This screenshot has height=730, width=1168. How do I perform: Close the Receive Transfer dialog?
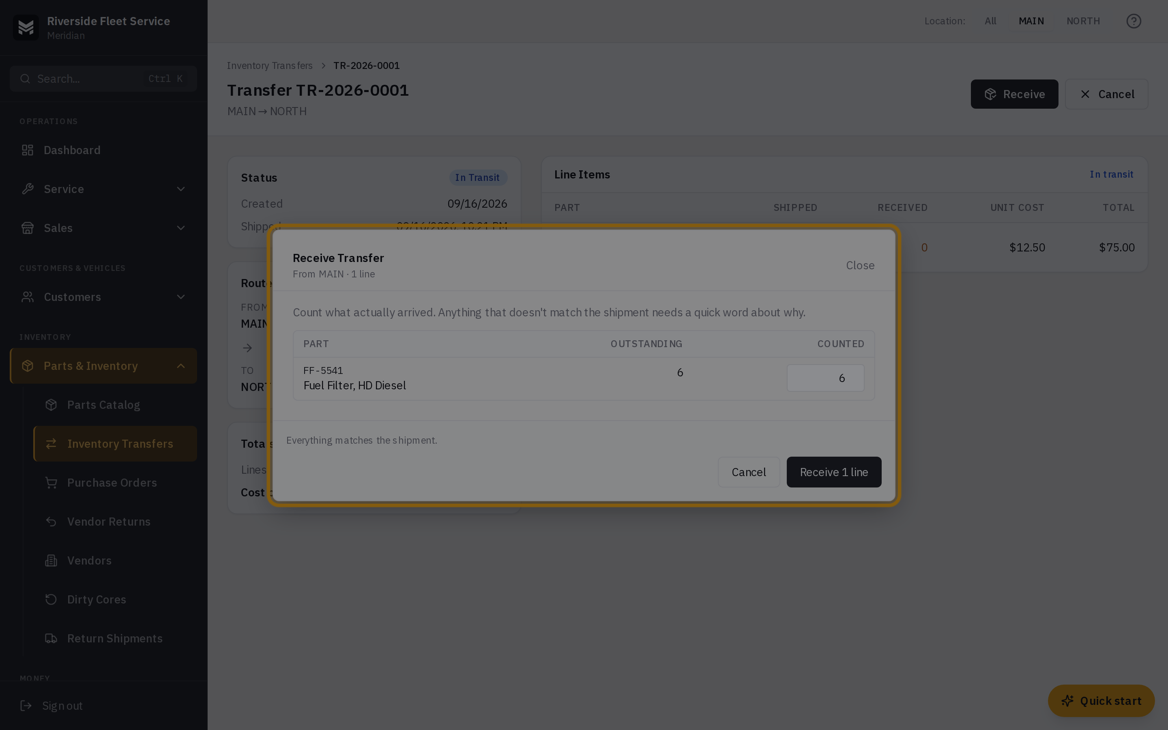pyautogui.click(x=860, y=265)
